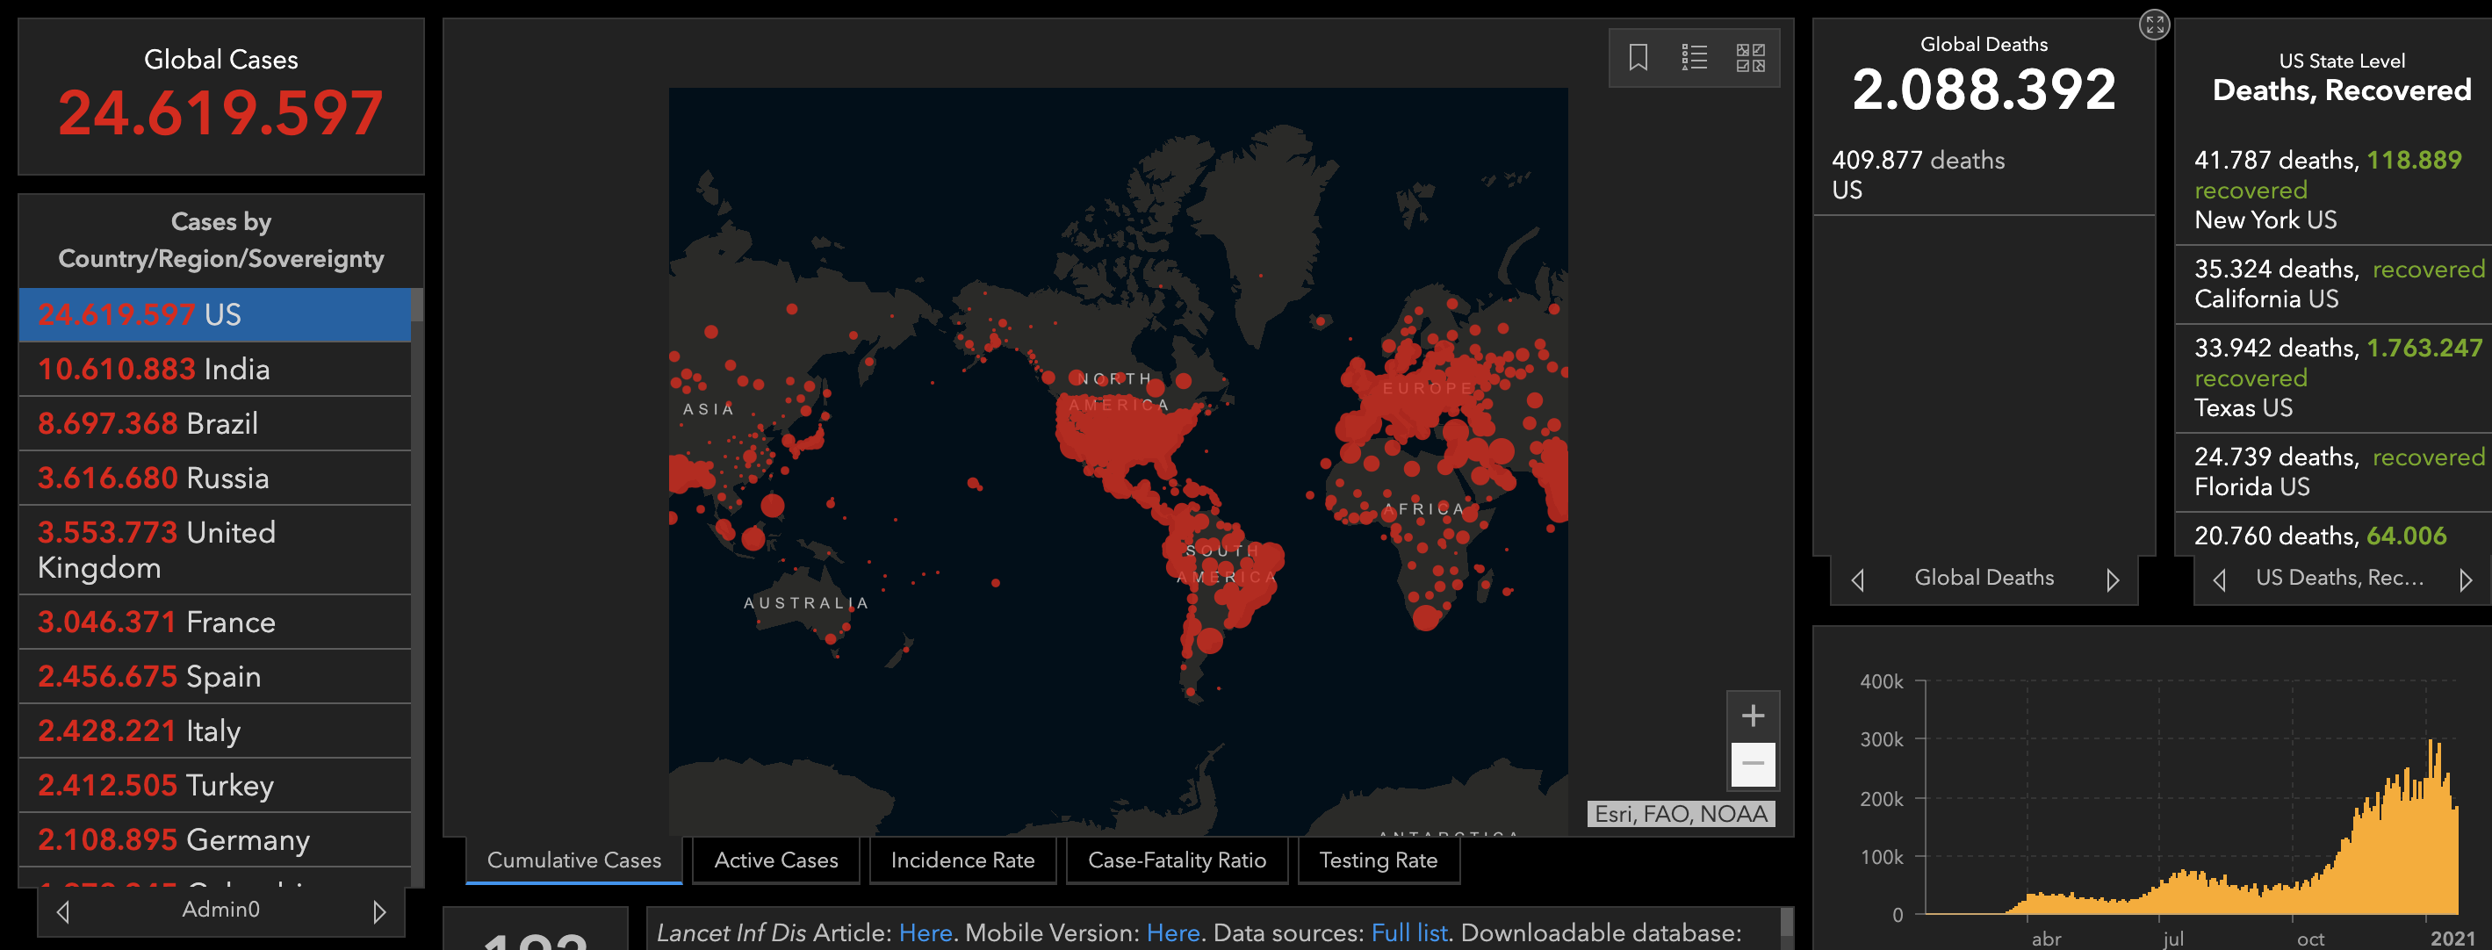Open the basemap gallery grid icon
The image size is (2492, 950).
[1750, 58]
